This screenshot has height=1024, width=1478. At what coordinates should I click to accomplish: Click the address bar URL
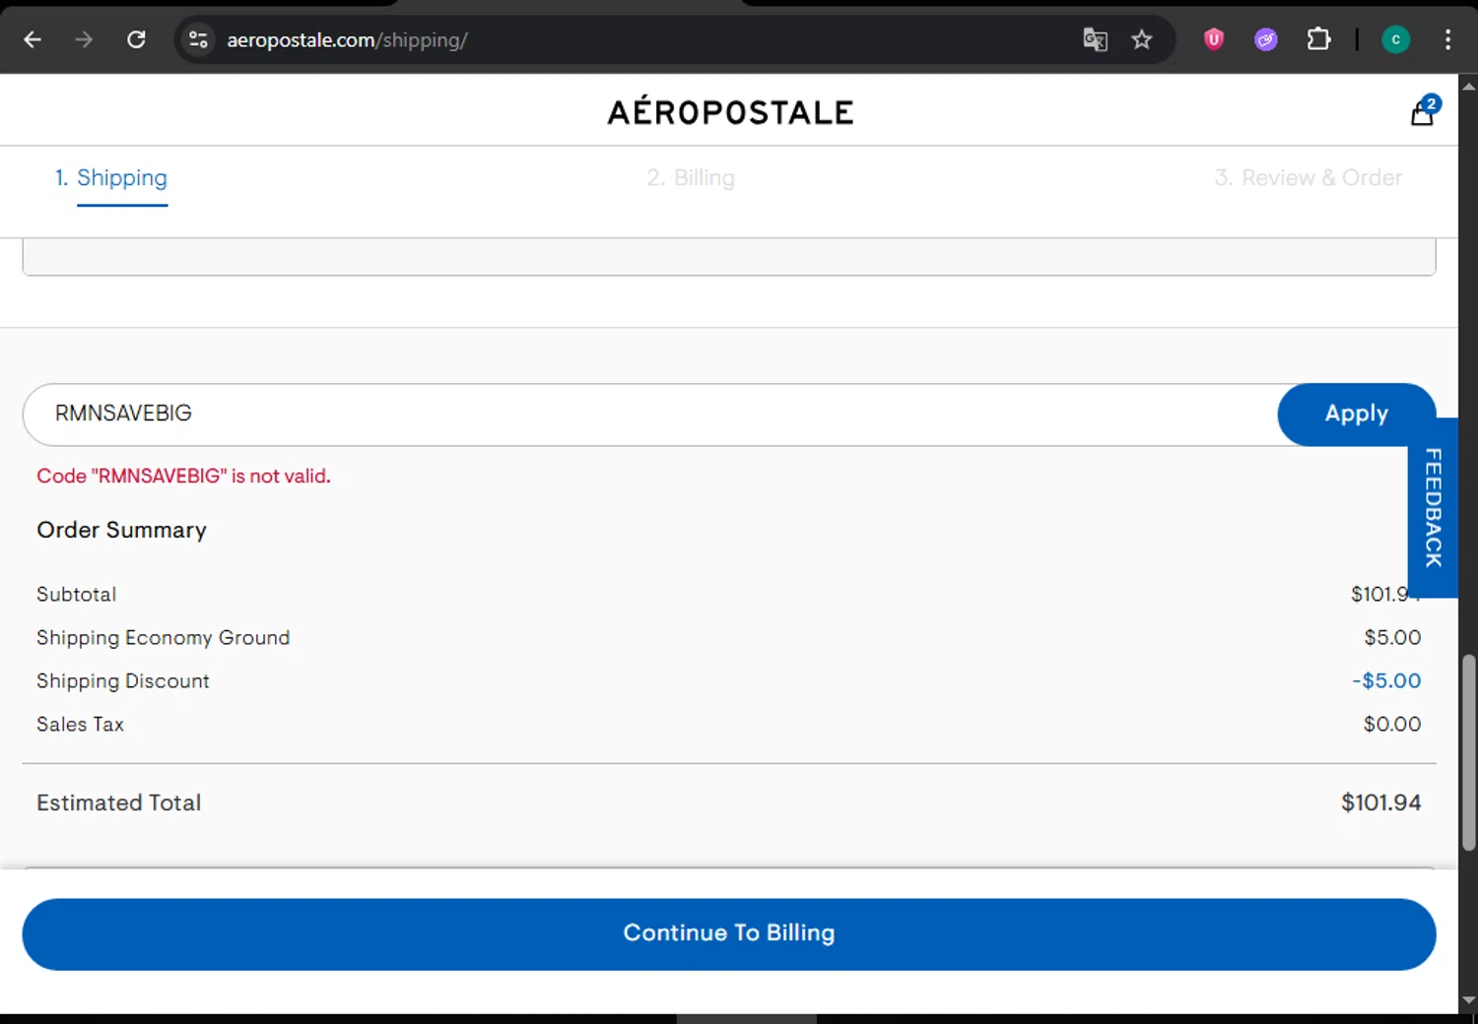click(x=347, y=40)
